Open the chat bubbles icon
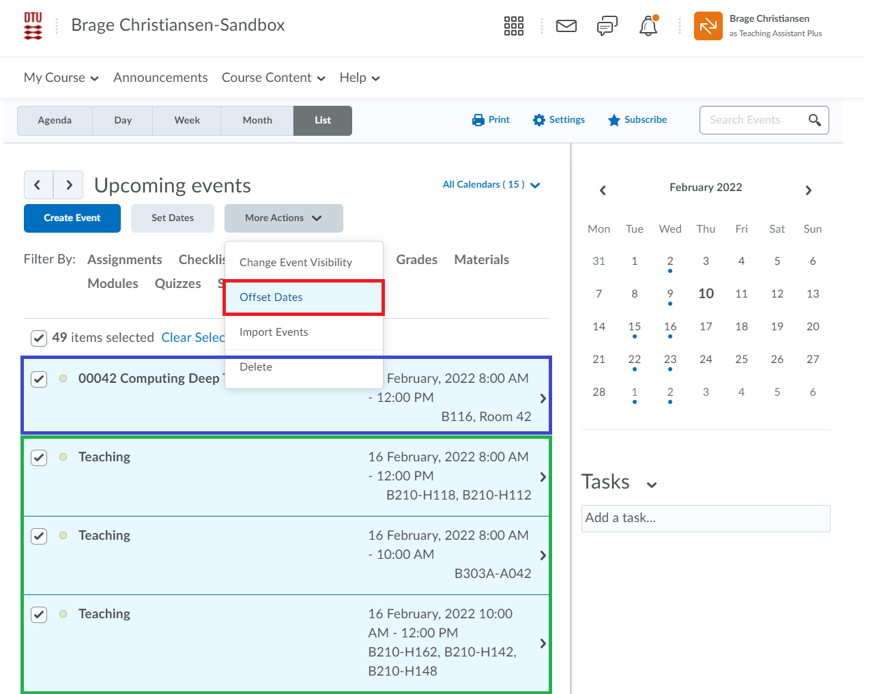 point(607,26)
